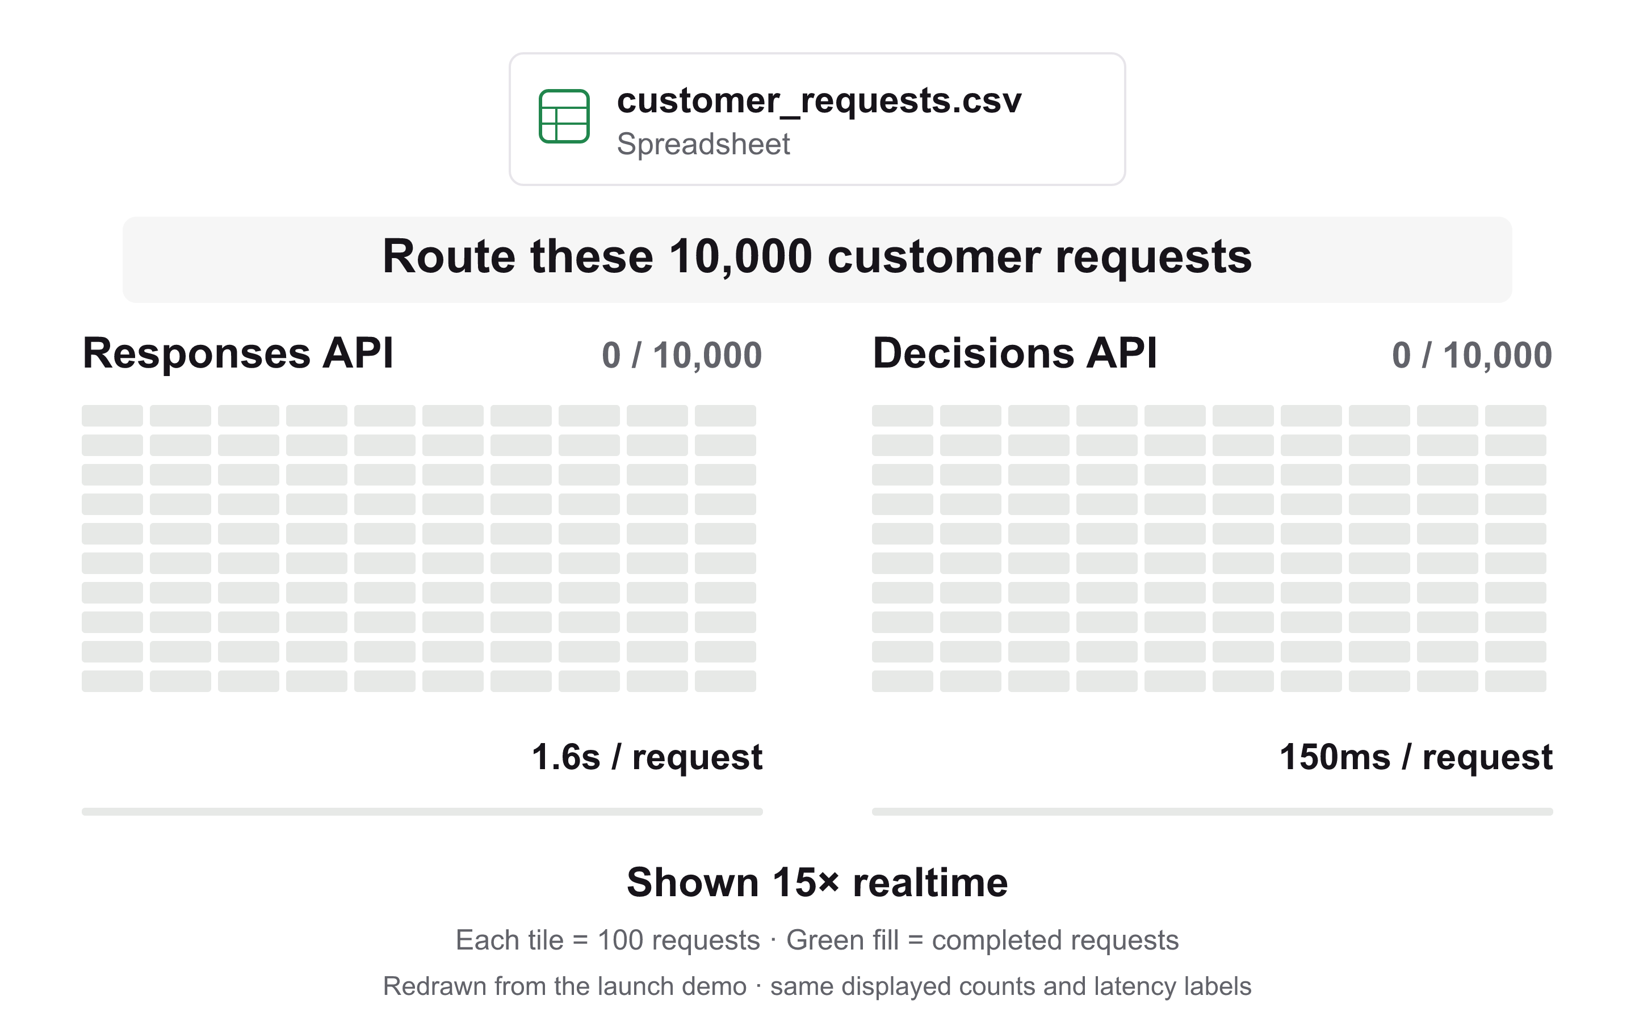Click the Responses API progress bar
The width and height of the screenshot is (1635, 1021).
coord(422,812)
